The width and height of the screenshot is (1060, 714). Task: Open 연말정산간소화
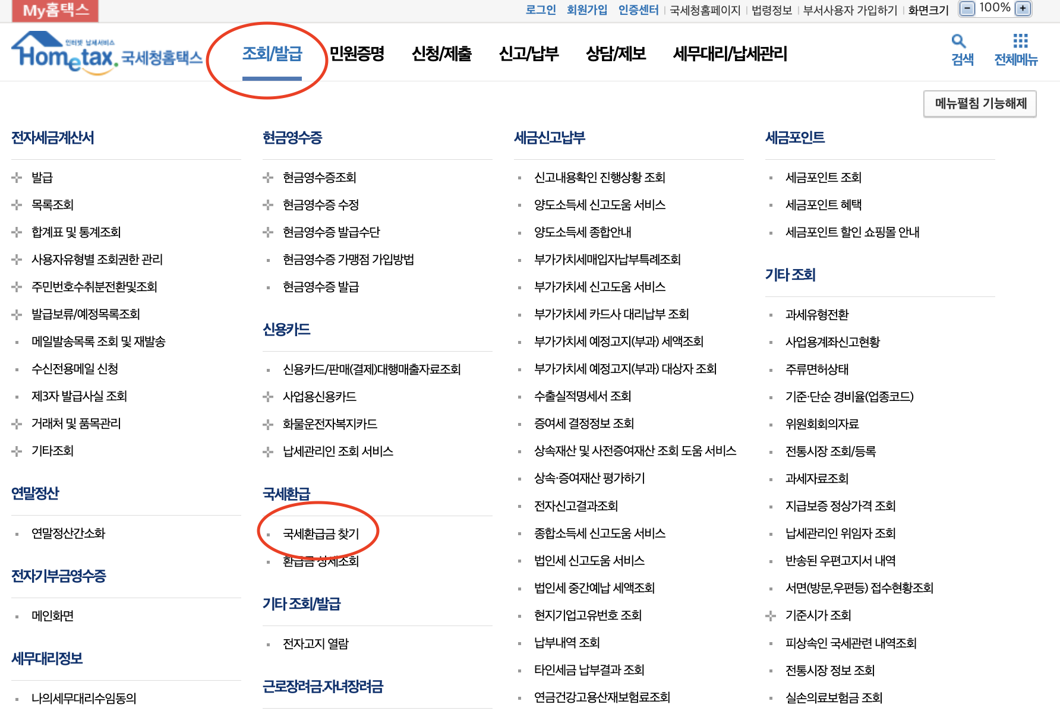[x=69, y=533]
